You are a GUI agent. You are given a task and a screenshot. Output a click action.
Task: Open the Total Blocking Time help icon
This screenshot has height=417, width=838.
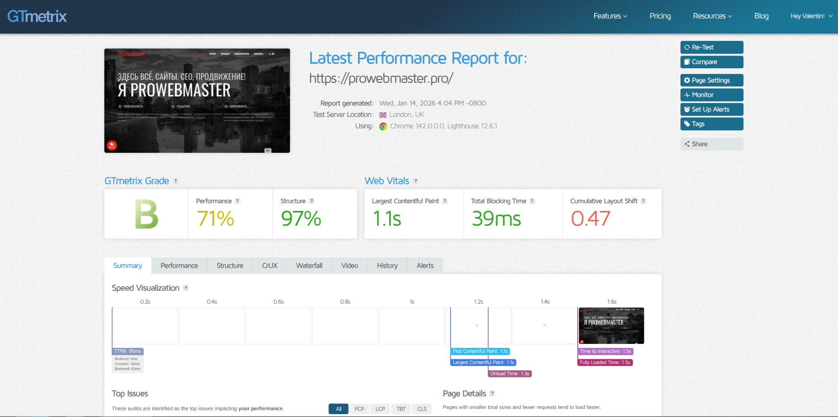pos(532,201)
